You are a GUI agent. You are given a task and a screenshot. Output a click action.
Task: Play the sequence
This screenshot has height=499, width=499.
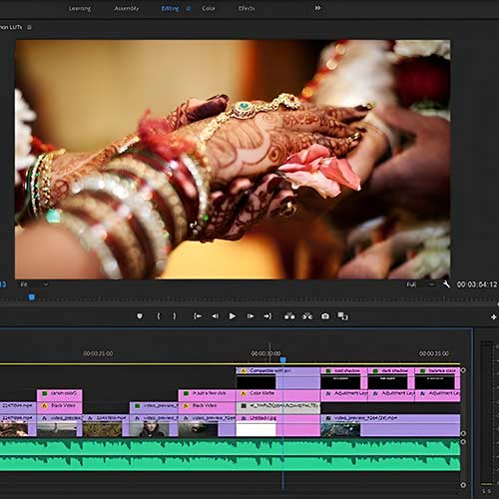click(233, 316)
